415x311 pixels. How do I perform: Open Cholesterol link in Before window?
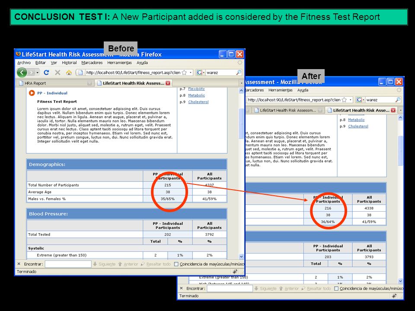tap(198, 102)
